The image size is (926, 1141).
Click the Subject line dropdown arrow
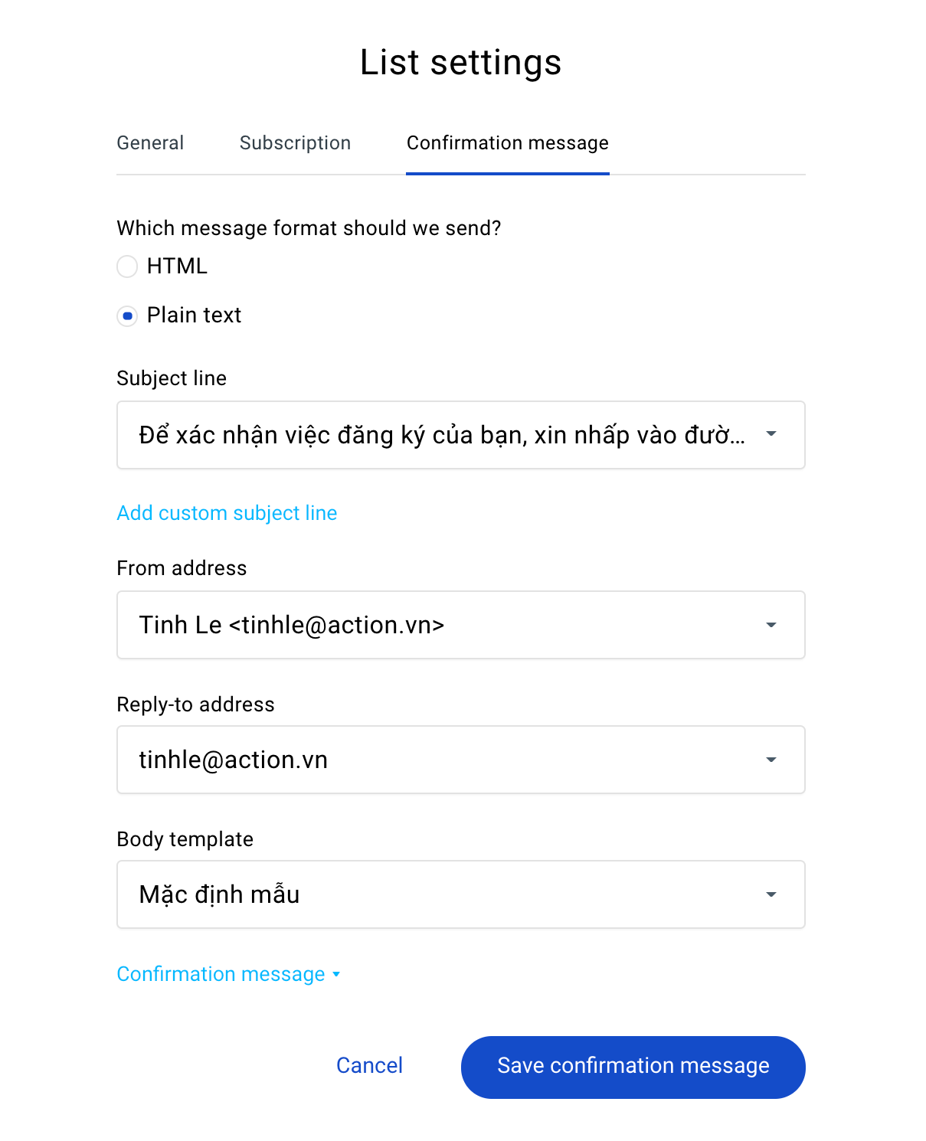pos(771,434)
